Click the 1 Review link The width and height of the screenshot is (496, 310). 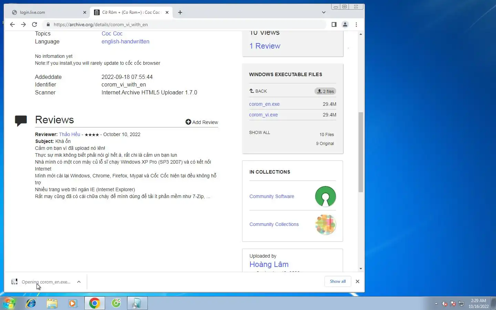coord(265,46)
